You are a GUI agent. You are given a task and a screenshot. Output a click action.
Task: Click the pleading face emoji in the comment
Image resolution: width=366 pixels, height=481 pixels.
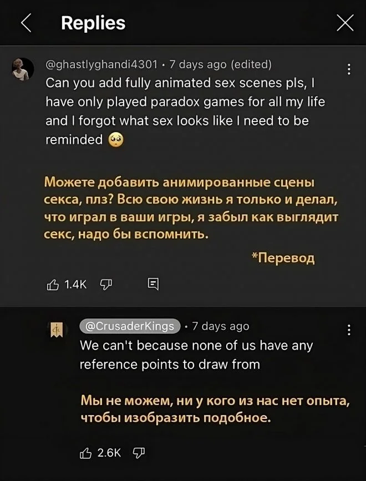click(114, 140)
